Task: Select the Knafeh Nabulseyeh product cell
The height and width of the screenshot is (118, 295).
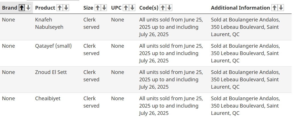Action: point(49,23)
